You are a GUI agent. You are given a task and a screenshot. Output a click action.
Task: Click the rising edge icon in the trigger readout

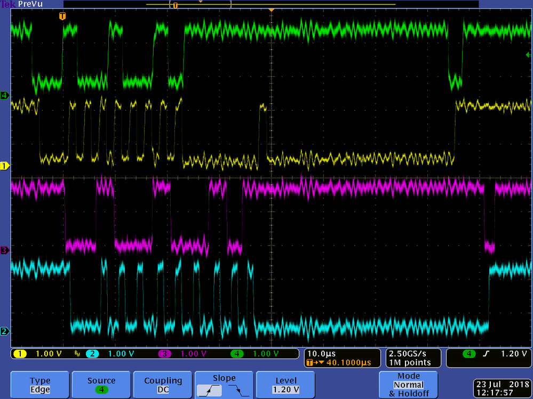[487, 354]
